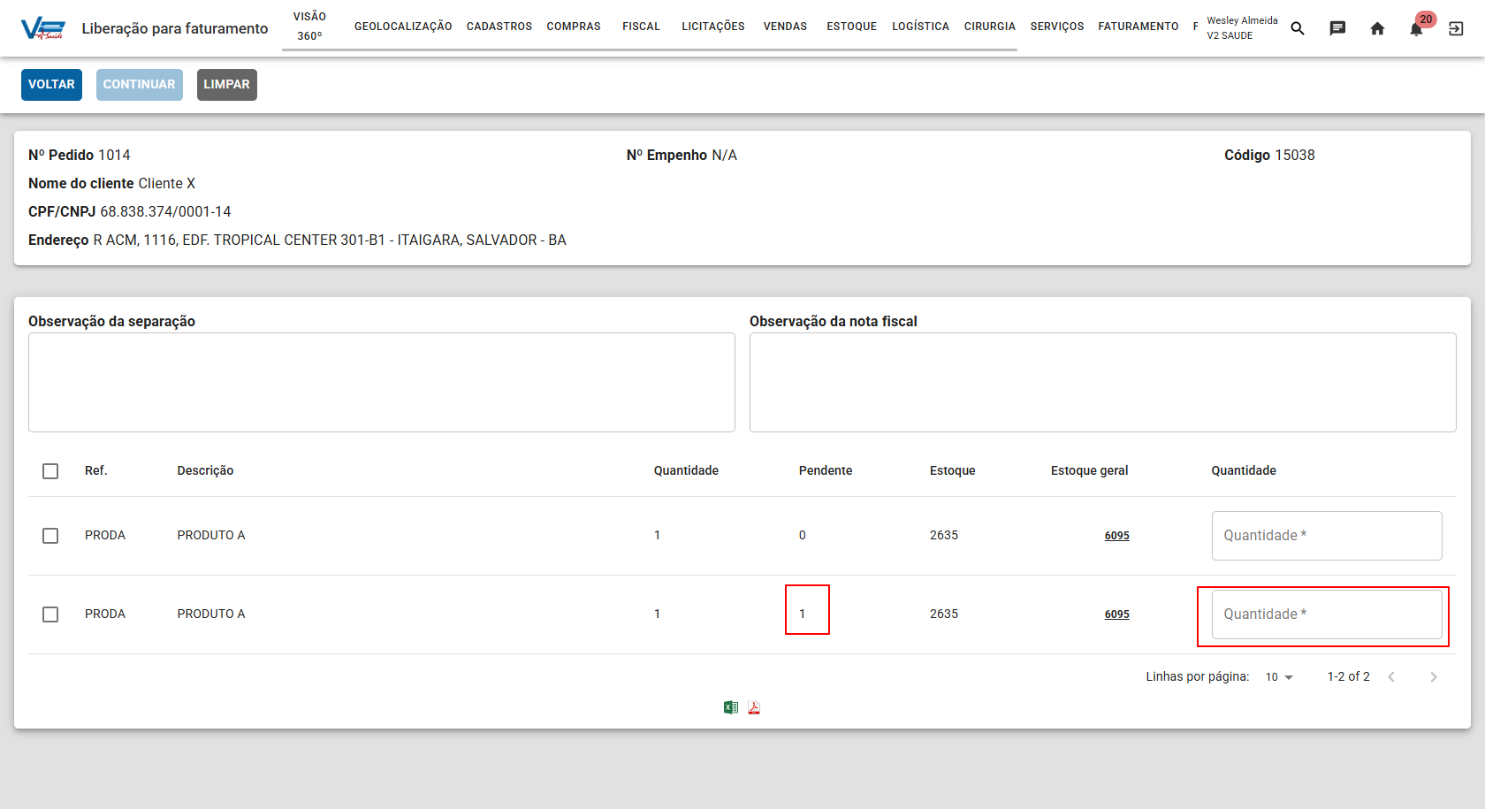Click the VOLTAR button
Viewport: 1485px width, 809px height.
point(51,85)
